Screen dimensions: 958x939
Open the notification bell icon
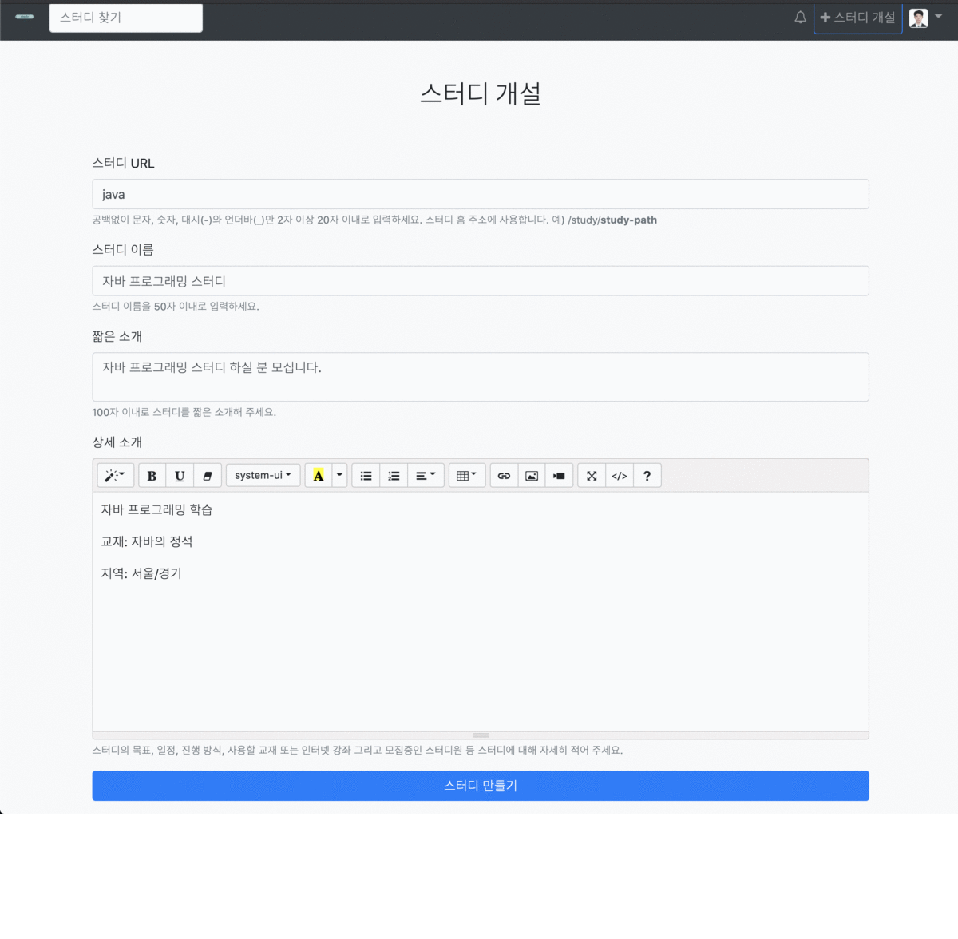point(800,18)
